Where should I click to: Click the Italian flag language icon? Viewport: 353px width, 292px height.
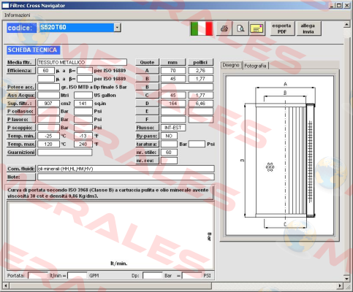pyautogui.click(x=202, y=28)
